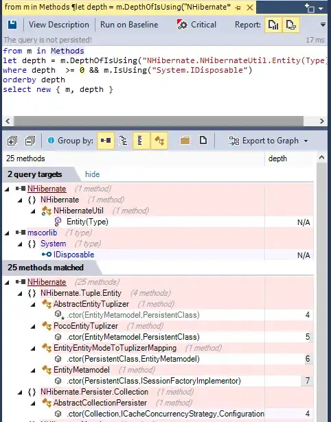Click the save query floppy disk icon
331x422 pixels.
[12, 25]
